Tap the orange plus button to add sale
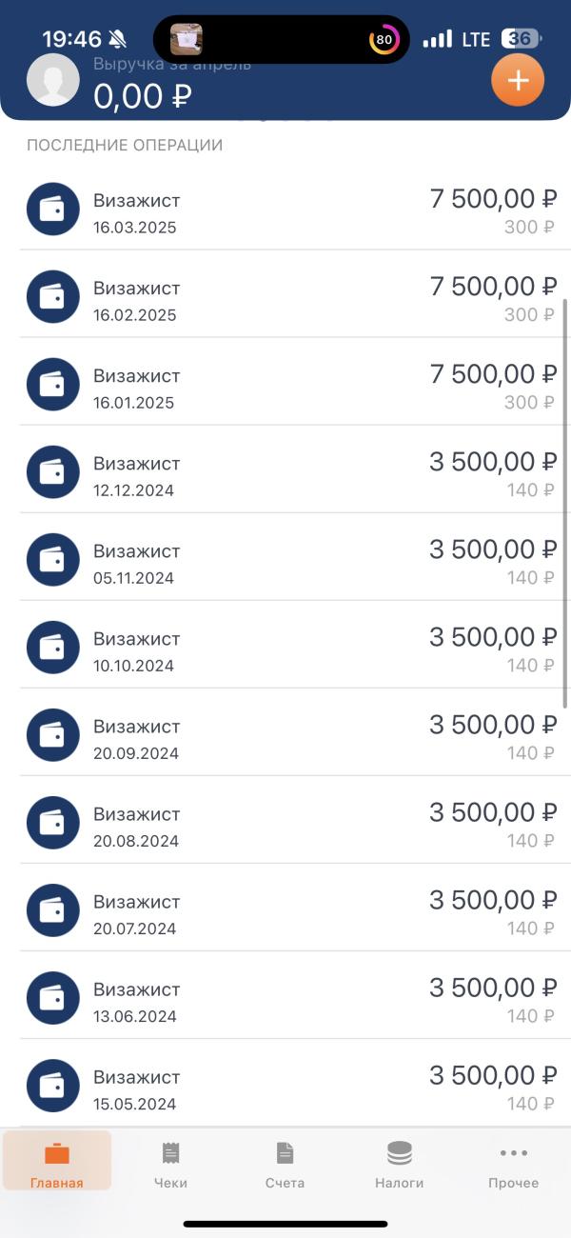This screenshot has width=571, height=1238. 518,81
